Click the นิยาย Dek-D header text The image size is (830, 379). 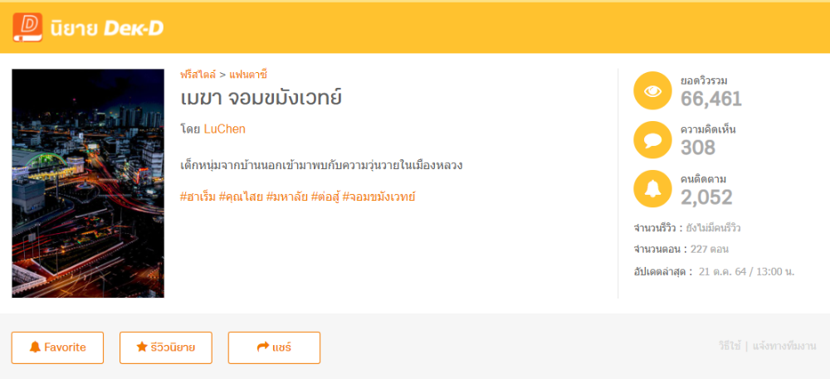pyautogui.click(x=106, y=28)
